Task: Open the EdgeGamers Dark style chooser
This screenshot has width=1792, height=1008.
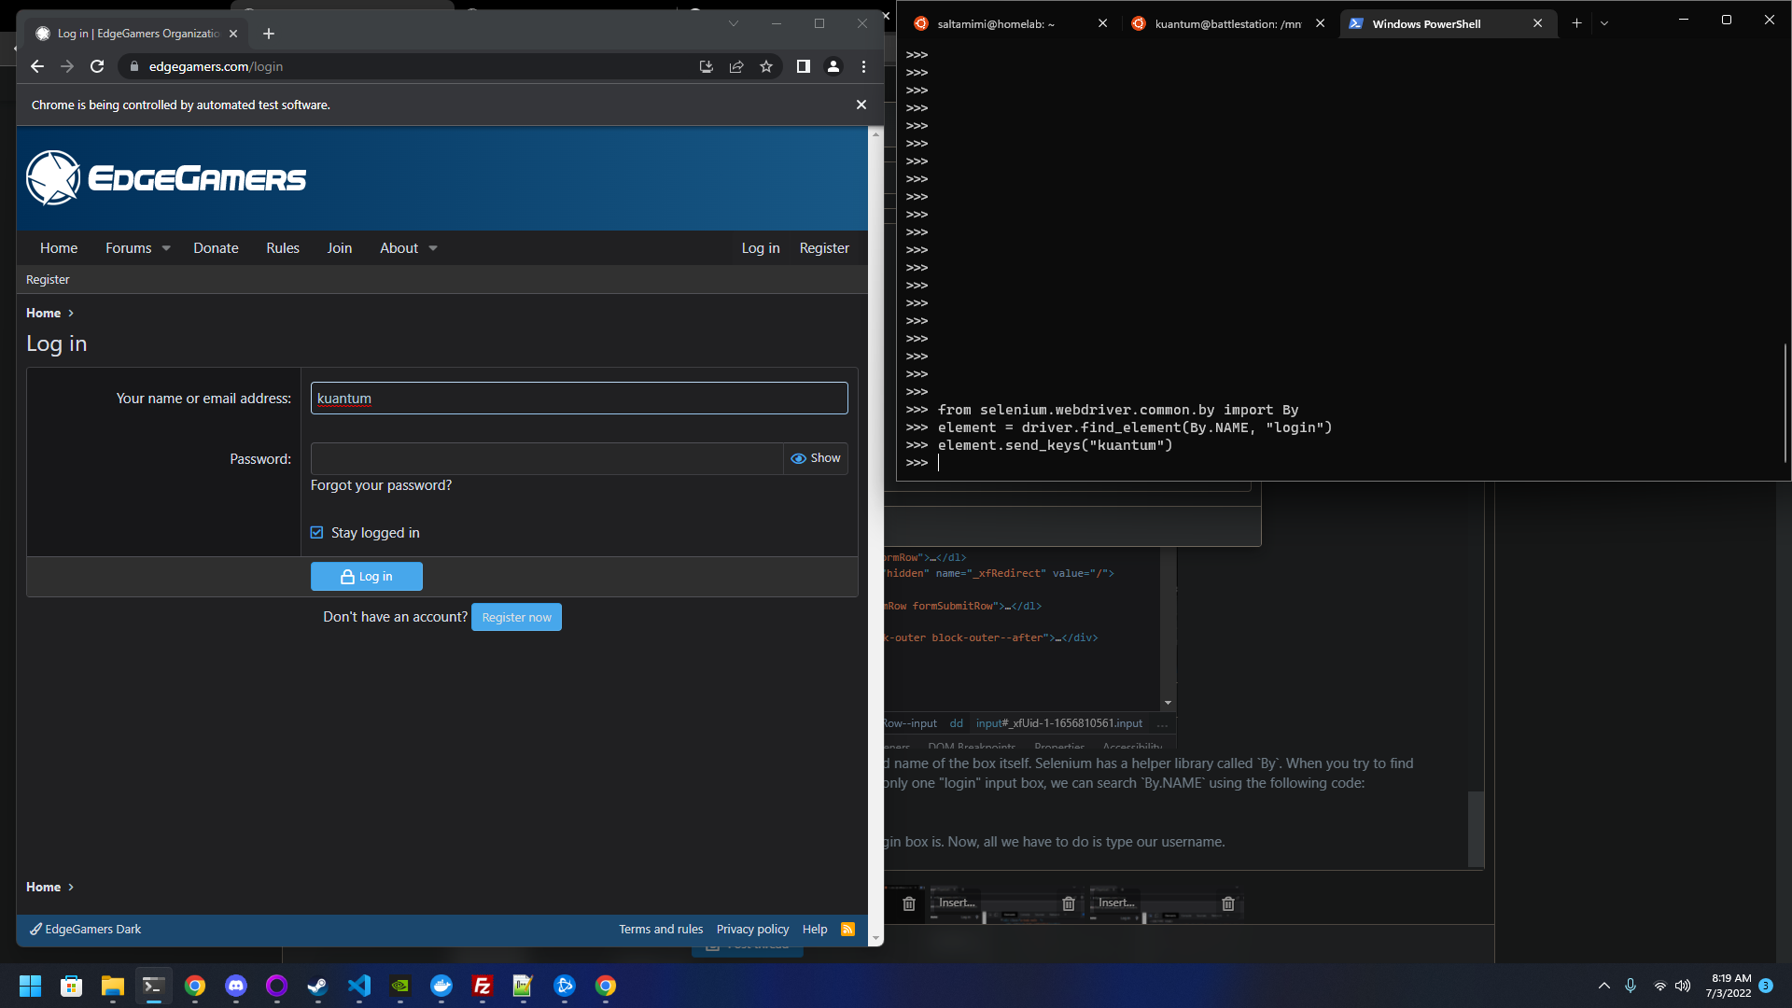Action: (x=86, y=929)
